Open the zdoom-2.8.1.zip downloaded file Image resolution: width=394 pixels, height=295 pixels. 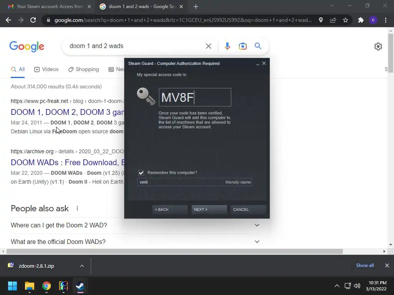pyautogui.click(x=37, y=266)
